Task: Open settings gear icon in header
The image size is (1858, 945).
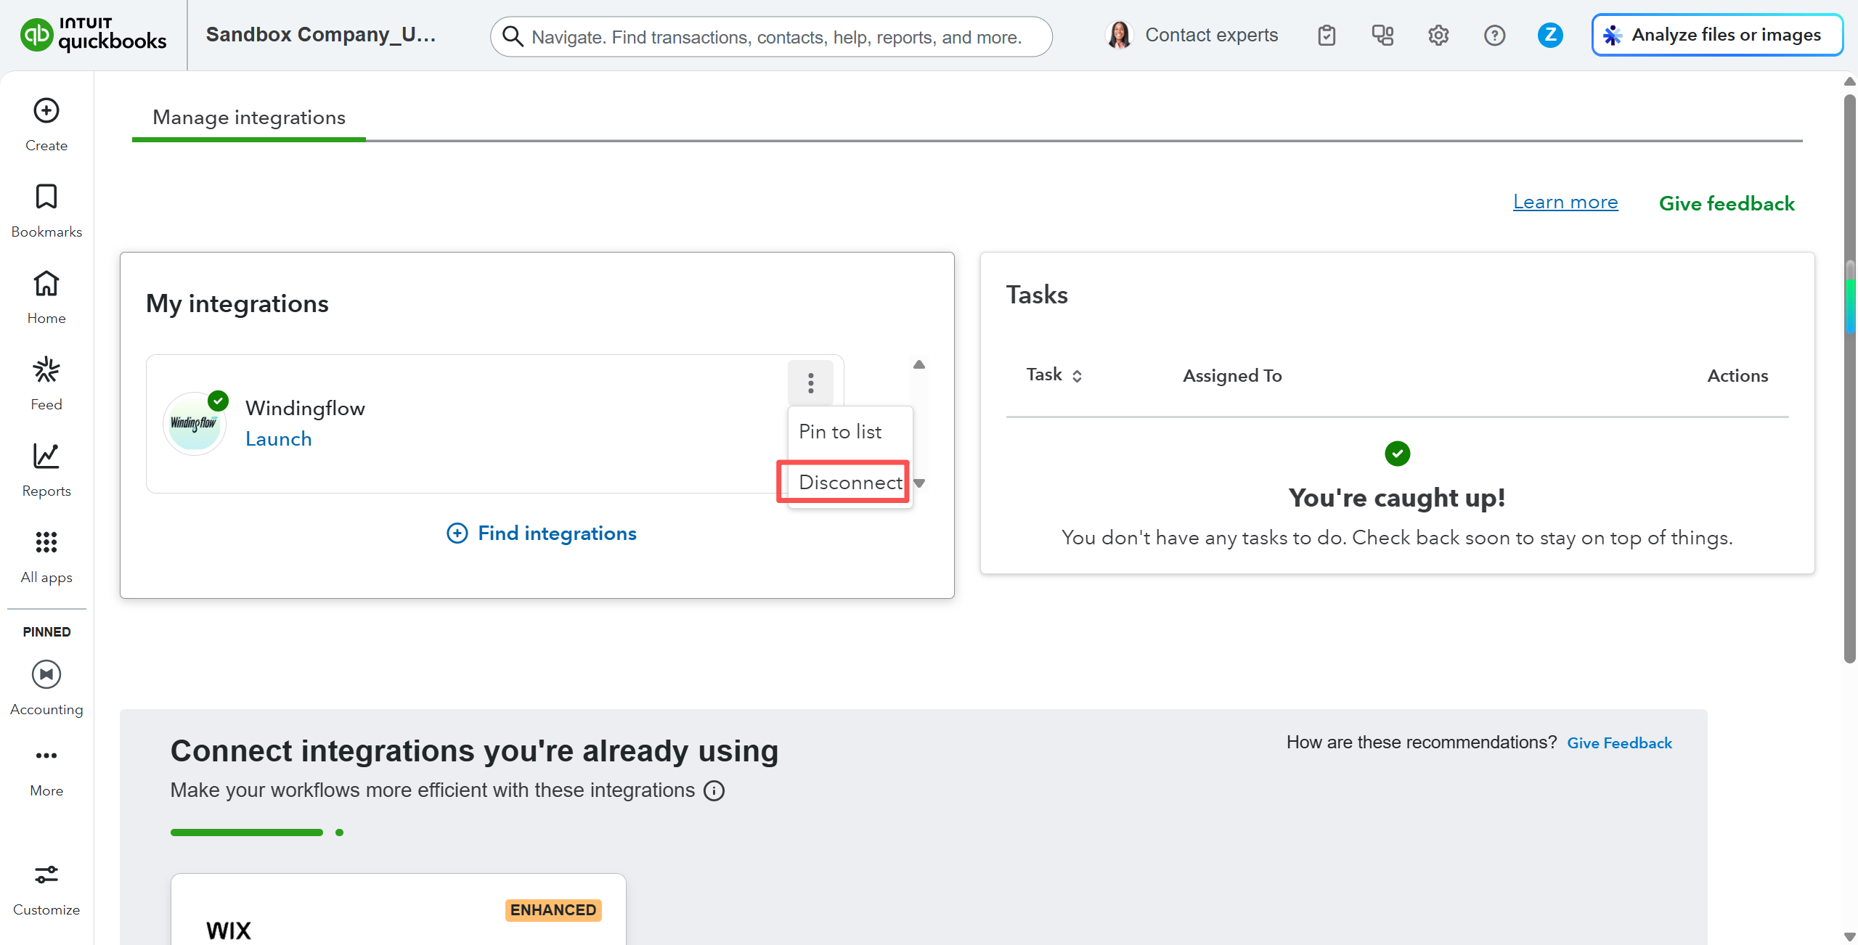Action: [1438, 36]
